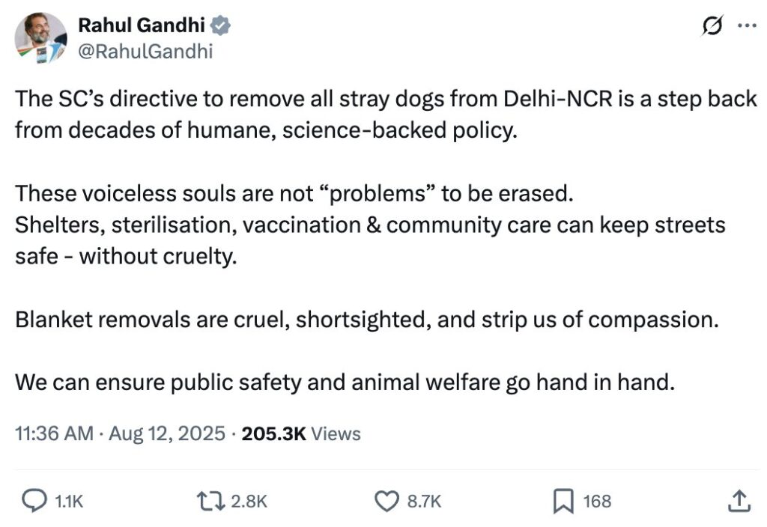Image resolution: width=767 pixels, height=527 pixels.
Task: Click the 2.8K reposts count
Action: 249,501
